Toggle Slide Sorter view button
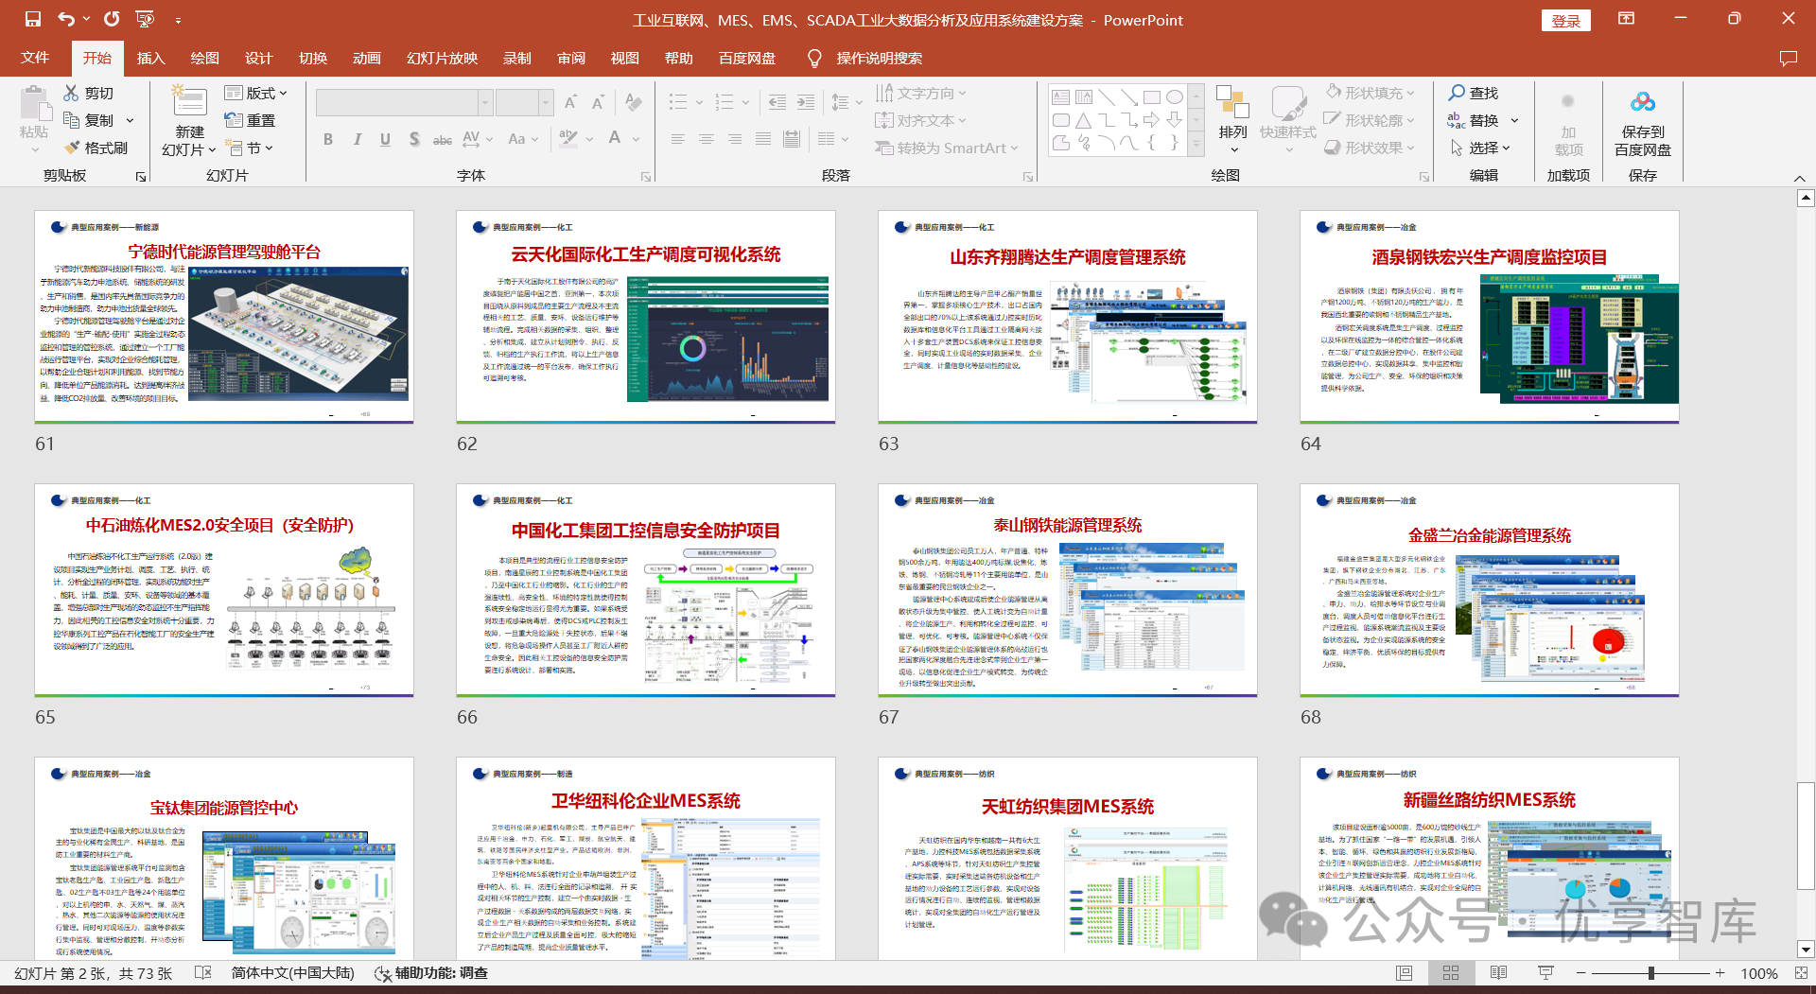 (1451, 973)
